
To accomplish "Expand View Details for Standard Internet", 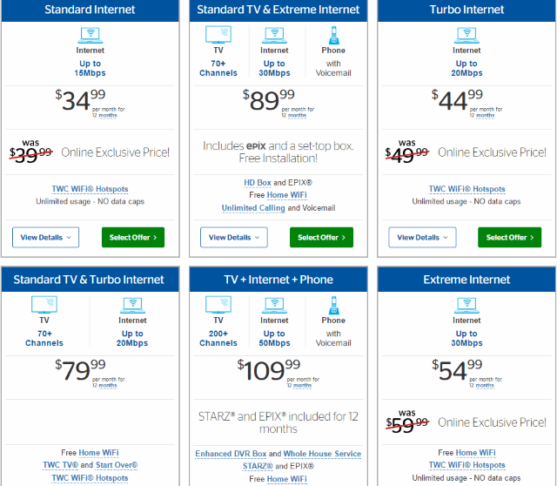I will [45, 237].
